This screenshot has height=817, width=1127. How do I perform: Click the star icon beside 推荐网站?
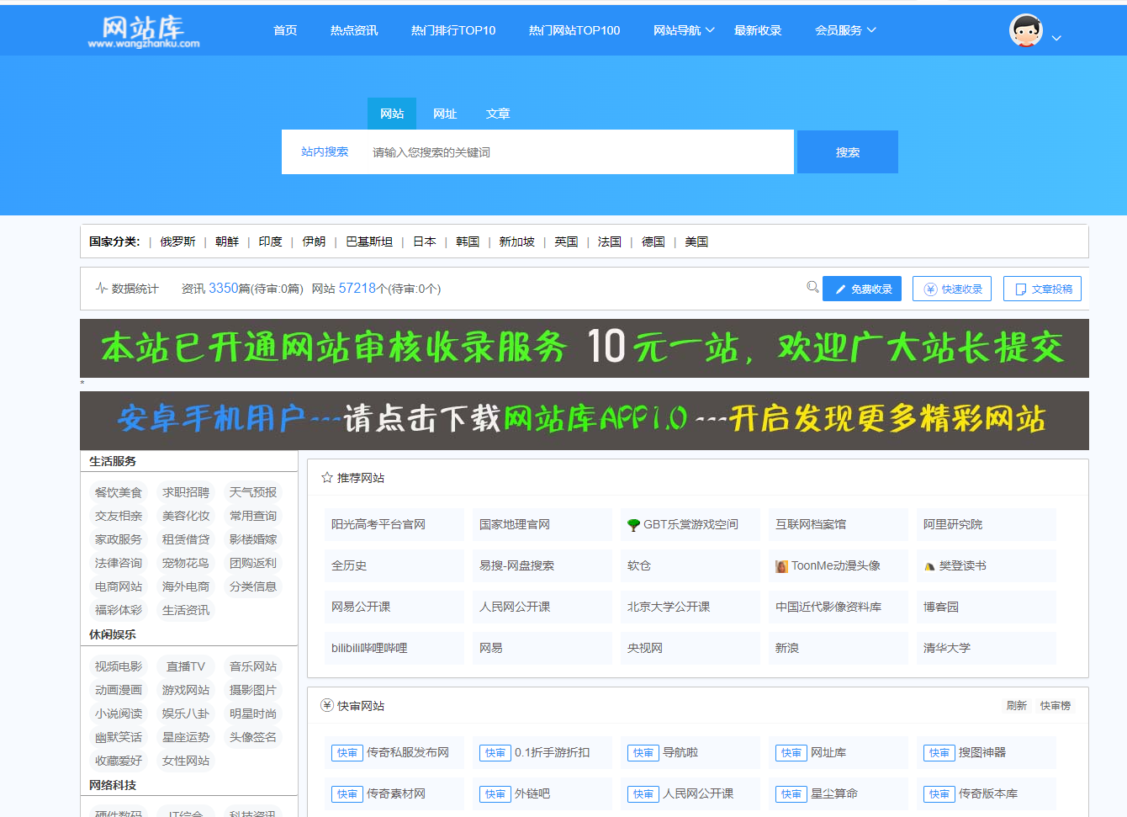[x=327, y=478]
